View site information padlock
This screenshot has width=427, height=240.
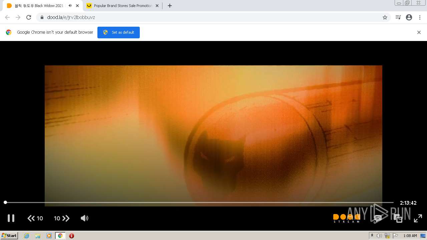(x=42, y=17)
